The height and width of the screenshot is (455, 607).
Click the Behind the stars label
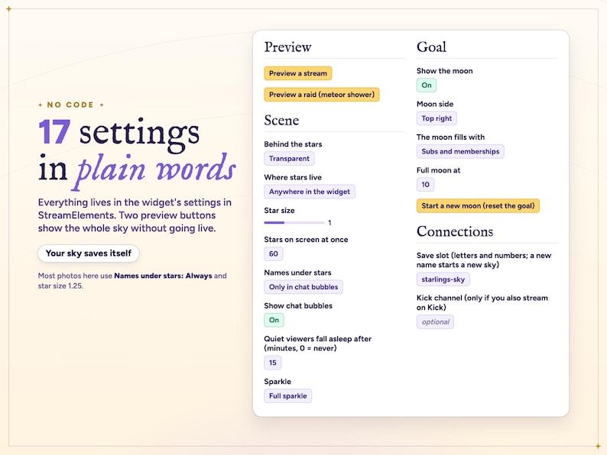coord(293,144)
